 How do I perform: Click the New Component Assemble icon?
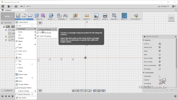[x=59, y=16]
